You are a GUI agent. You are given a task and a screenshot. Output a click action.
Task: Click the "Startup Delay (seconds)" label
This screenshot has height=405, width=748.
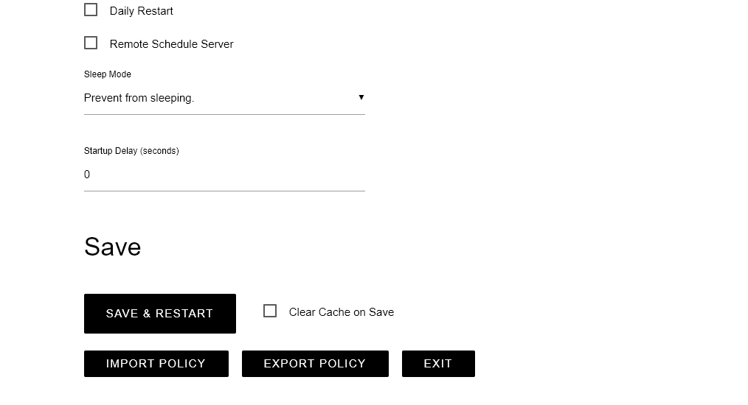(x=131, y=151)
